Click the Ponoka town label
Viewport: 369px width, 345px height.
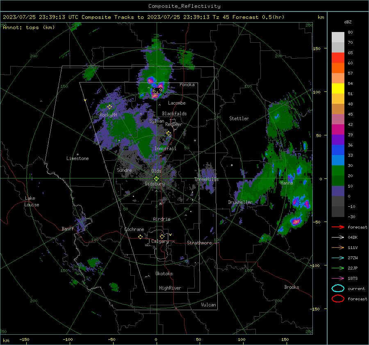[187, 85]
